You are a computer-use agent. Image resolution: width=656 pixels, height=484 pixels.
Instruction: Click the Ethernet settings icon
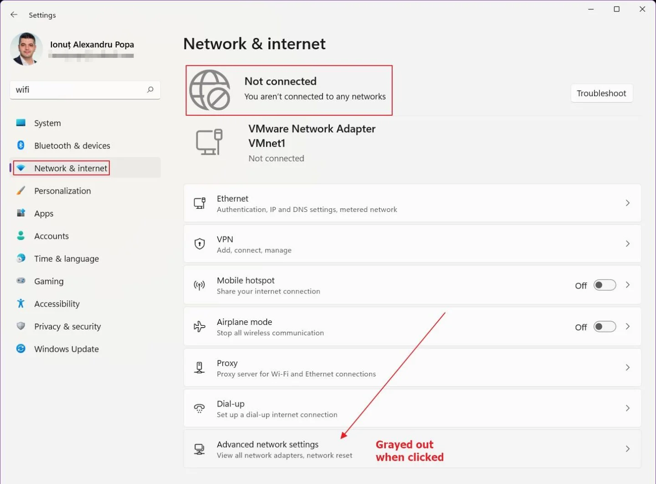click(x=200, y=203)
